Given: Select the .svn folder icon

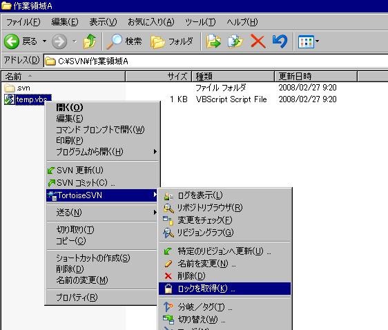Looking at the screenshot, I should click(10, 88).
